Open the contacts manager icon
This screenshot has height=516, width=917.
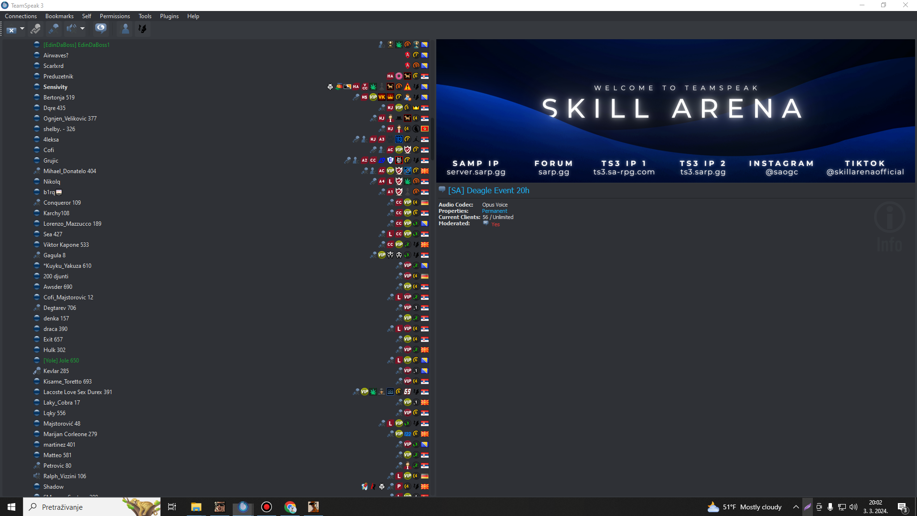coord(125,29)
